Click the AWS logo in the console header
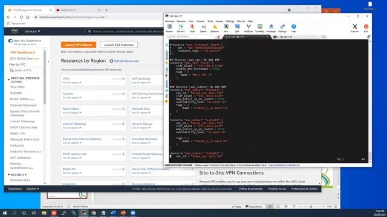 coord(15,31)
